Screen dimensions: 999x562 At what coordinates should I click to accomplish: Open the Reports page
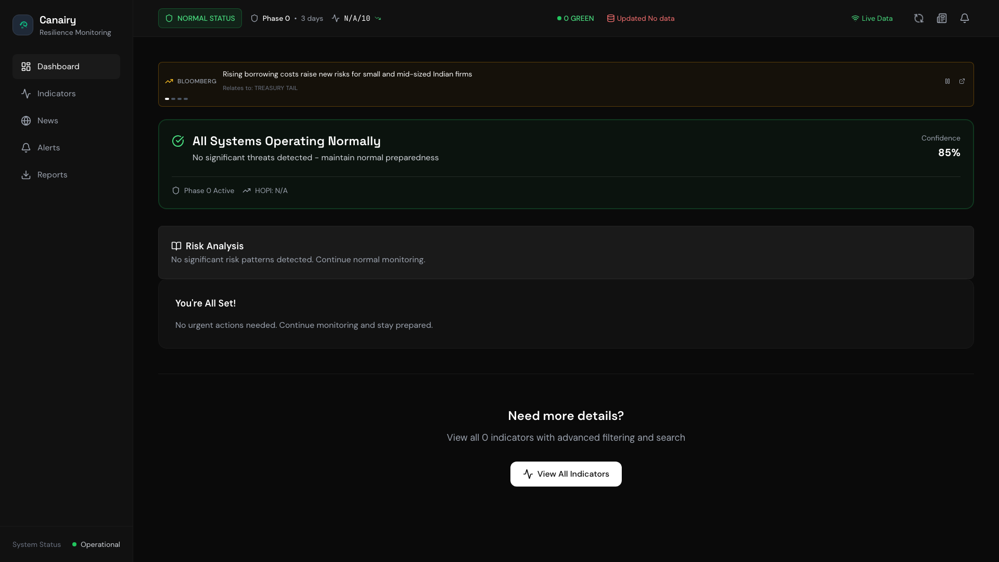point(66,175)
